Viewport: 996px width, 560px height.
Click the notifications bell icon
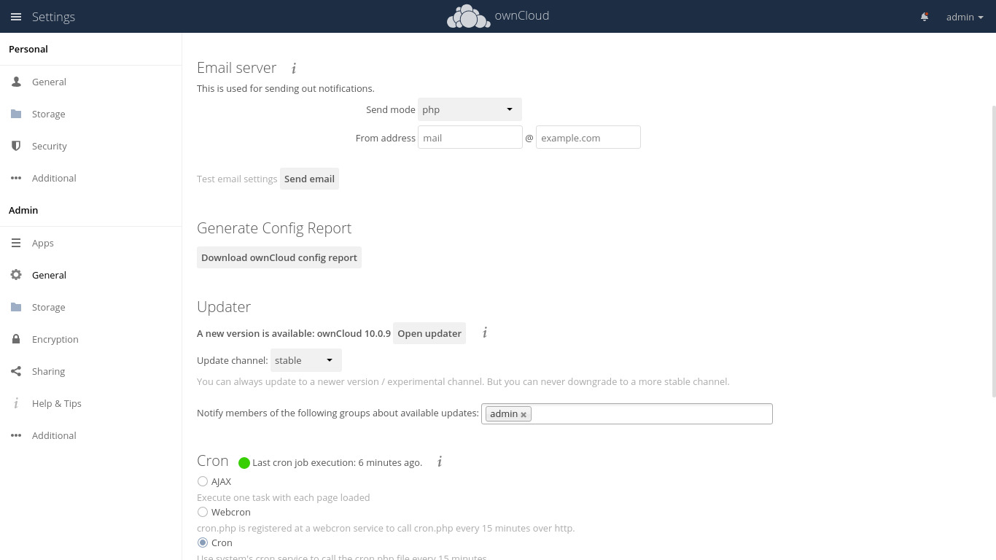[925, 17]
